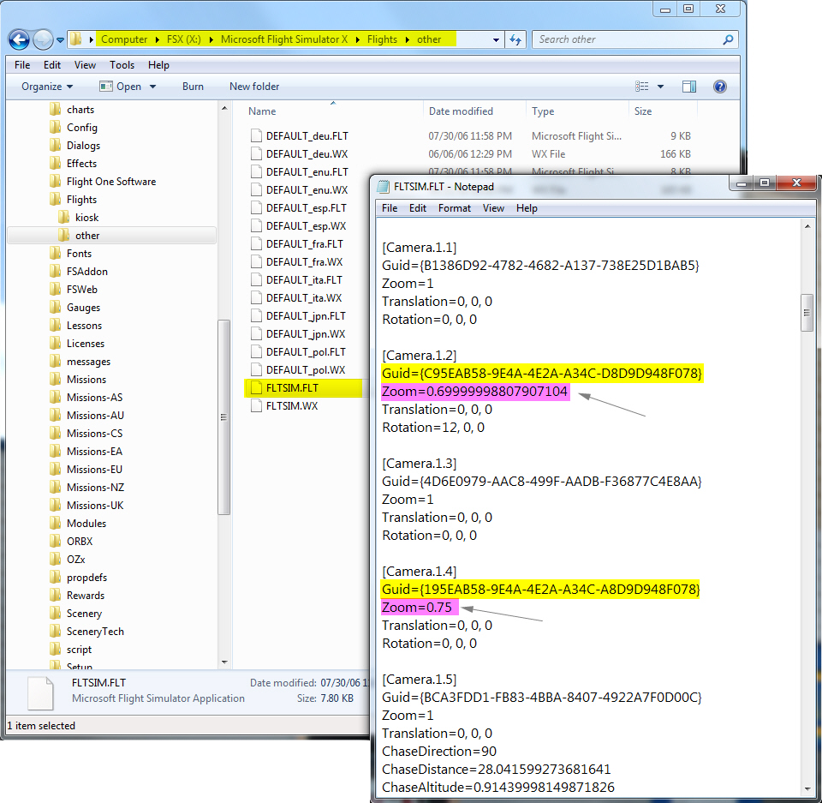Screen dimensions: 822x803
Task: Open the address bar history dropdown
Action: 497,39
